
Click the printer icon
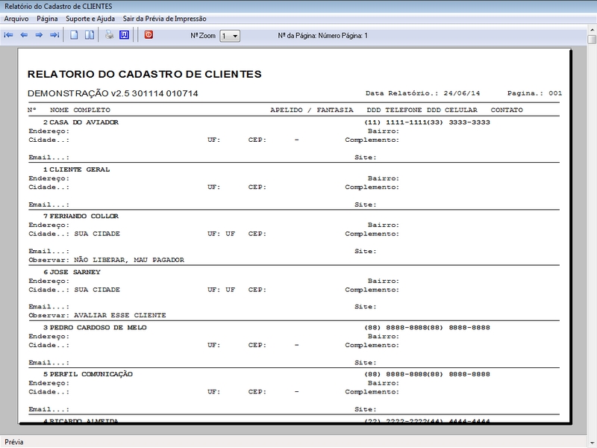(x=109, y=35)
